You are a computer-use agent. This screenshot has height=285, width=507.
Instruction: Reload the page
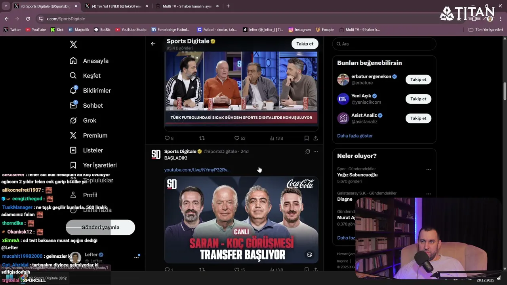tap(28, 19)
